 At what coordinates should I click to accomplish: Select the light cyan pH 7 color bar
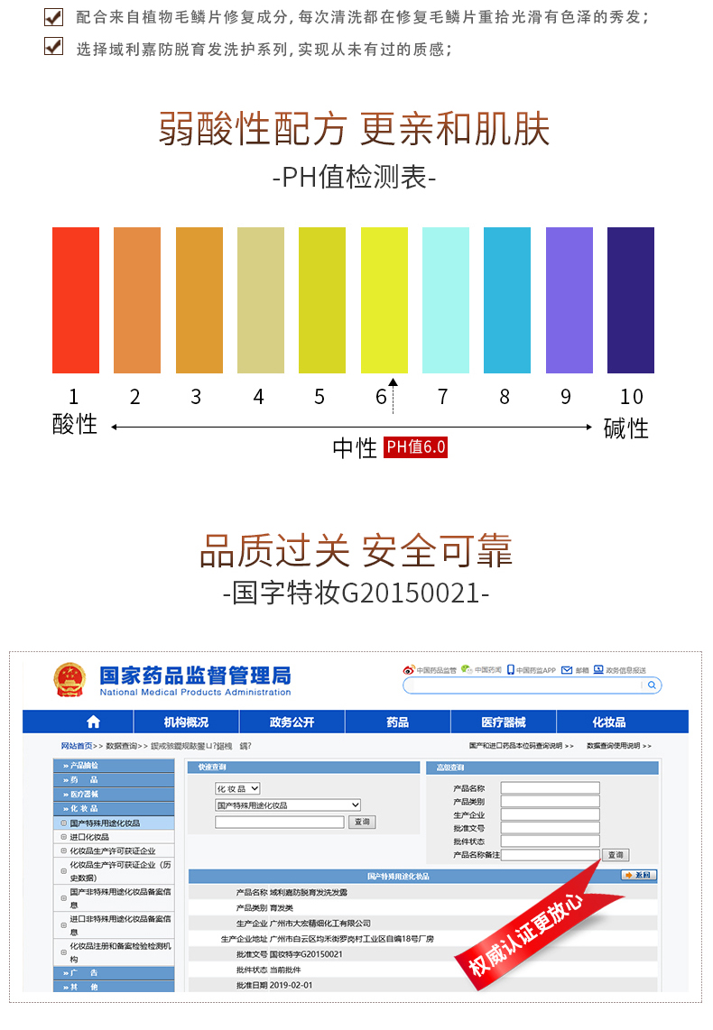click(446, 300)
